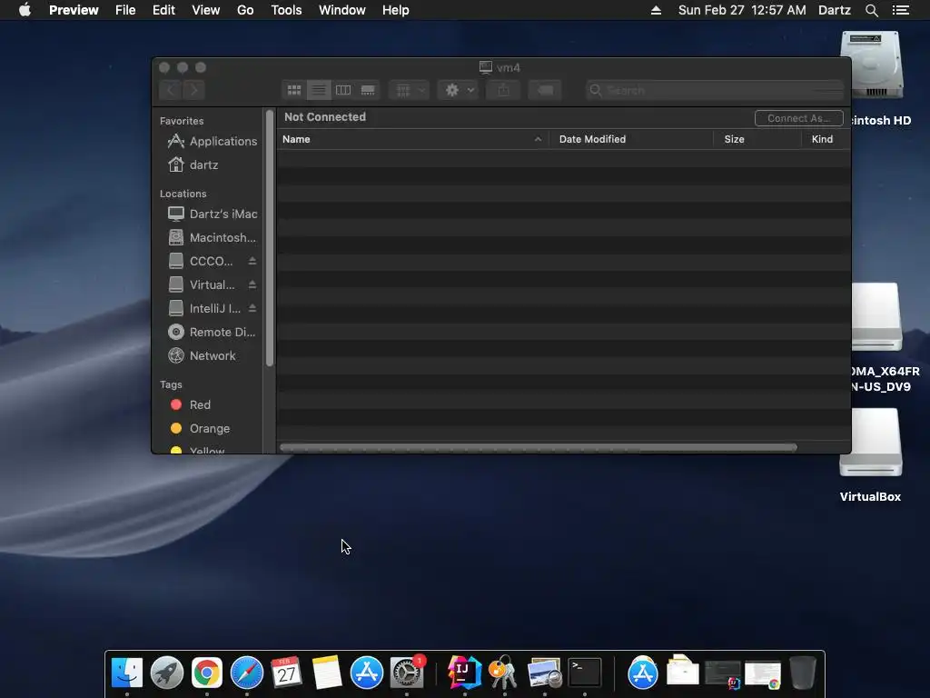Sort by the Kind column
The width and height of the screenshot is (930, 698).
(826, 139)
